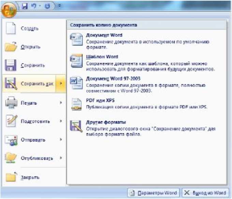
Task: Click the Документ Word 97-2003 icon
Action: tap(76, 83)
